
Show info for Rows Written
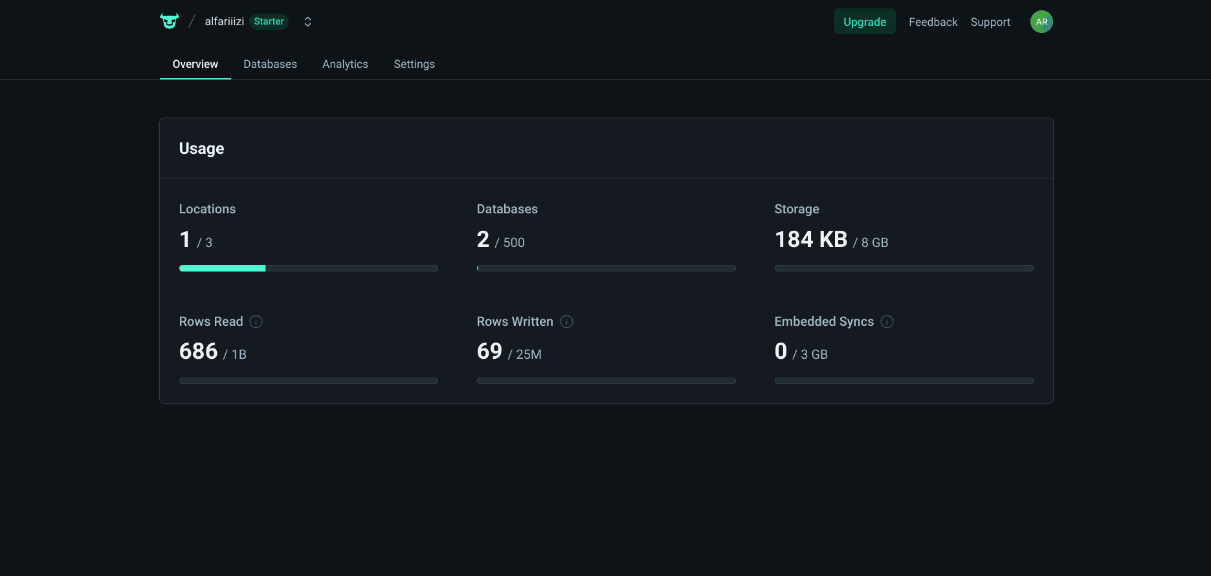click(567, 322)
